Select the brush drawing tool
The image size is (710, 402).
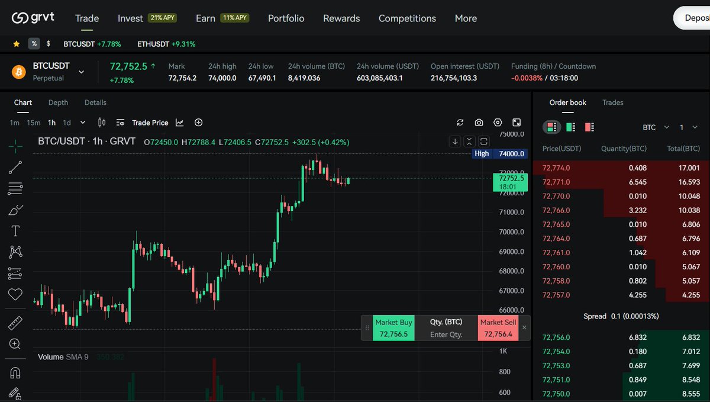(x=15, y=210)
